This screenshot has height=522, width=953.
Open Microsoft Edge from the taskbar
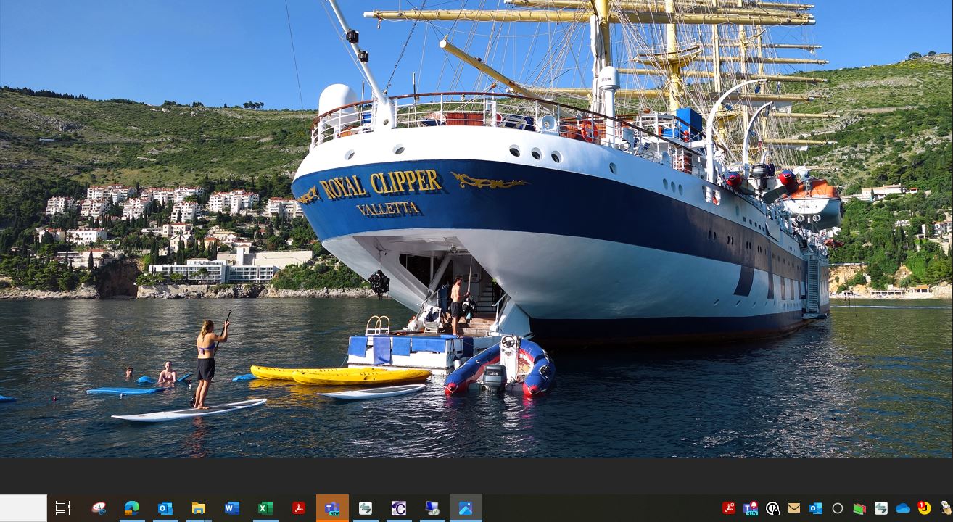(132, 508)
